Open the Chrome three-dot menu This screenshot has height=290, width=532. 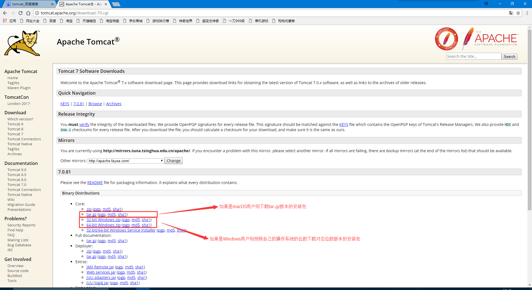tap(527, 13)
